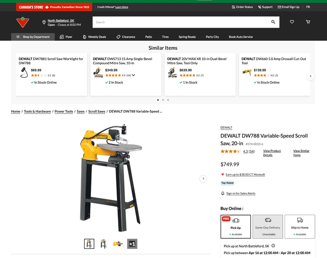Open the Party City menu item

[x=213, y=37]
